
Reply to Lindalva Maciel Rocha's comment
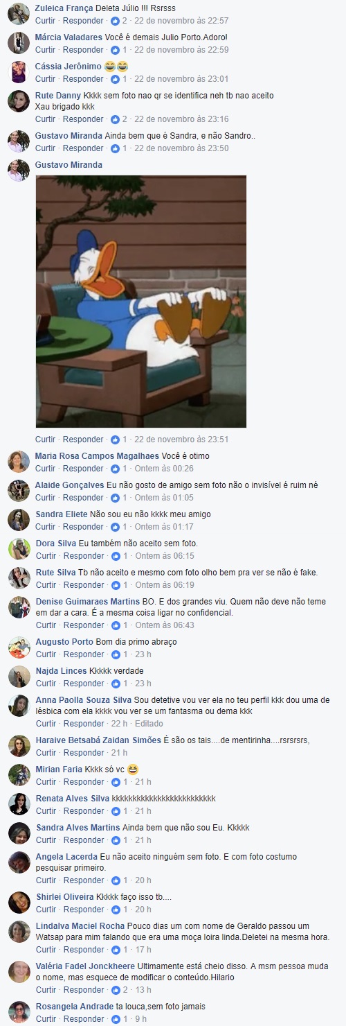pyautogui.click(x=83, y=950)
